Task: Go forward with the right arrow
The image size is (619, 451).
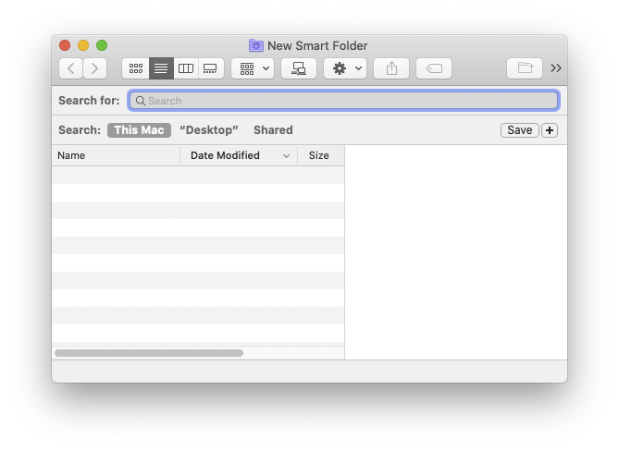Action: click(x=94, y=68)
